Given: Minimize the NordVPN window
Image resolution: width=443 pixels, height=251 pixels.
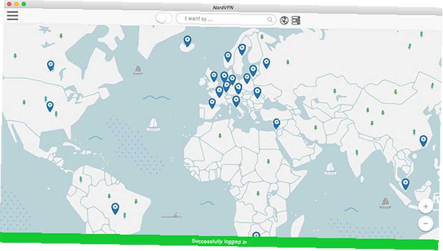Looking at the screenshot, I should pos(17,4).
